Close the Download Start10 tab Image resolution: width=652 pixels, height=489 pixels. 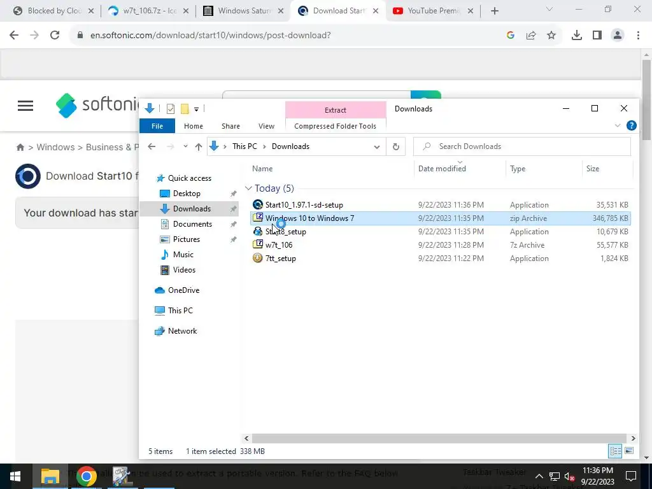tap(376, 11)
